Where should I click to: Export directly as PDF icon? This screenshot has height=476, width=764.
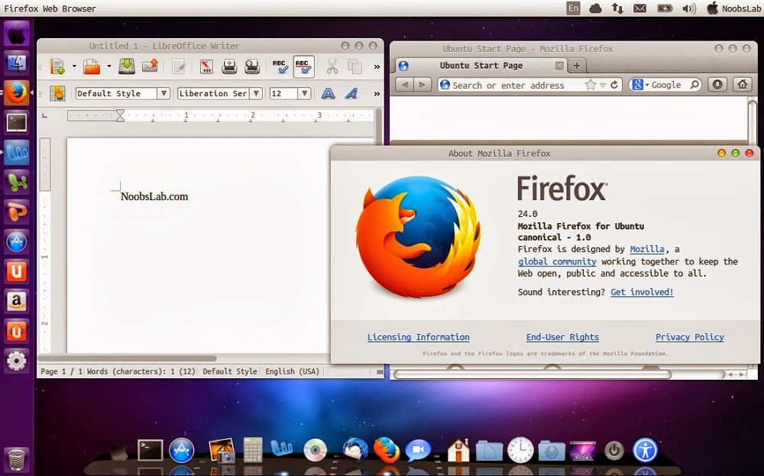(206, 66)
